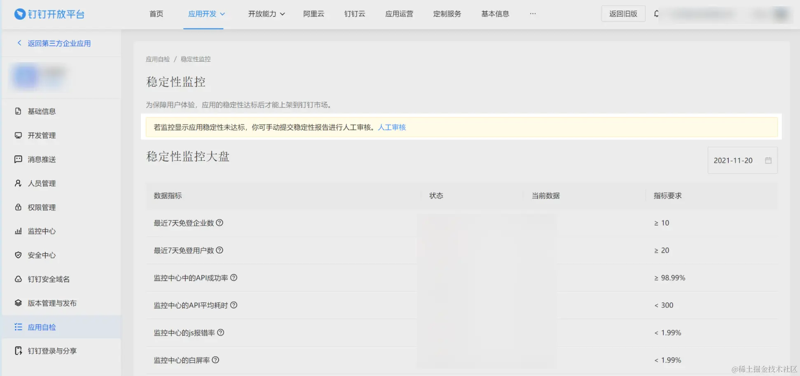Switch to 应用运营 in top navigation

[x=399, y=14]
